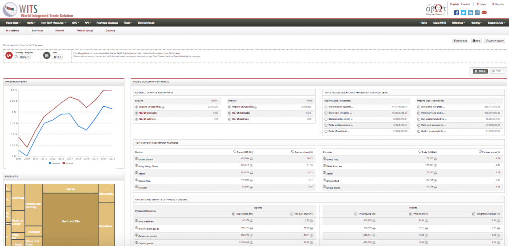Click the red email envelope icon

click(484, 13)
